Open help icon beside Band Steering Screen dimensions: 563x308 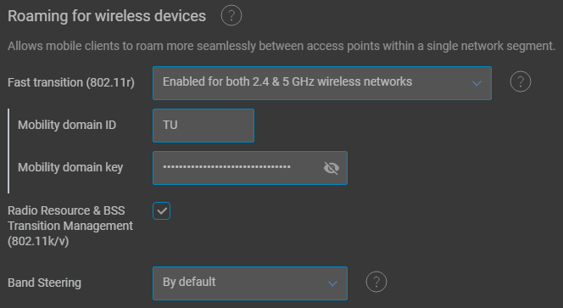point(376,283)
